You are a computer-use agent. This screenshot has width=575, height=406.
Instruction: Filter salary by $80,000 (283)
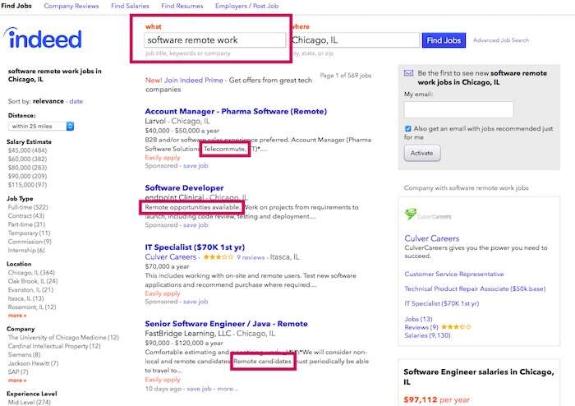point(27,168)
